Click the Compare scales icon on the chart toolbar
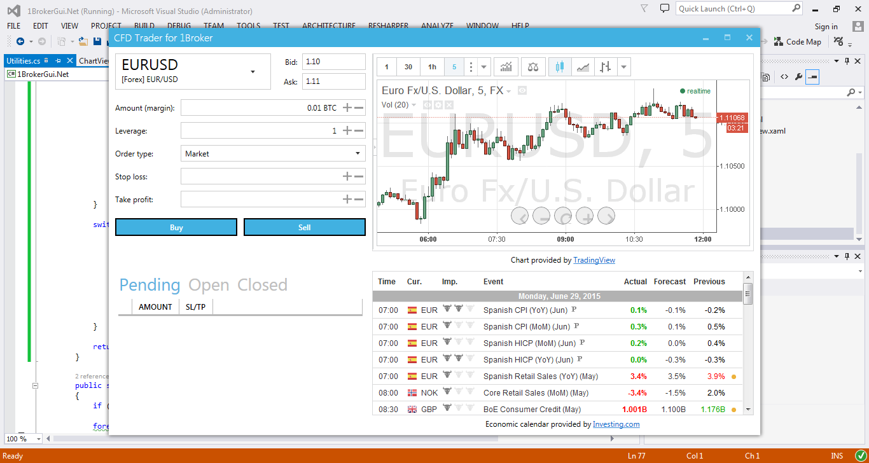 pos(533,67)
